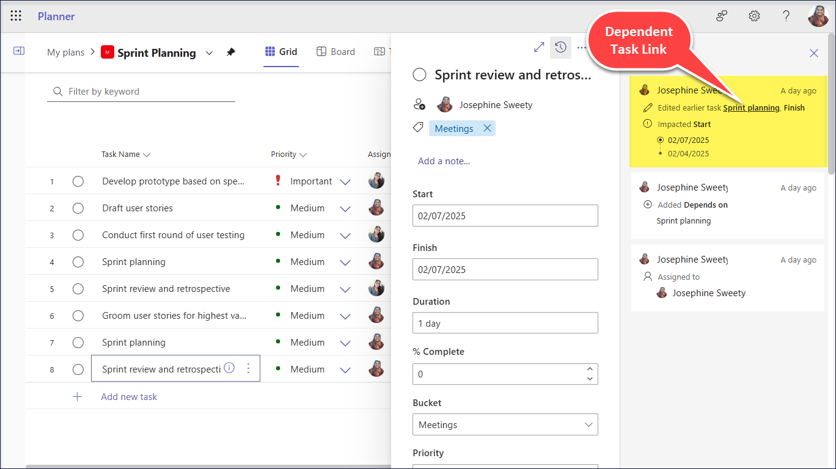Click the info icon on task 8
The height and width of the screenshot is (469, 836).
(x=229, y=368)
